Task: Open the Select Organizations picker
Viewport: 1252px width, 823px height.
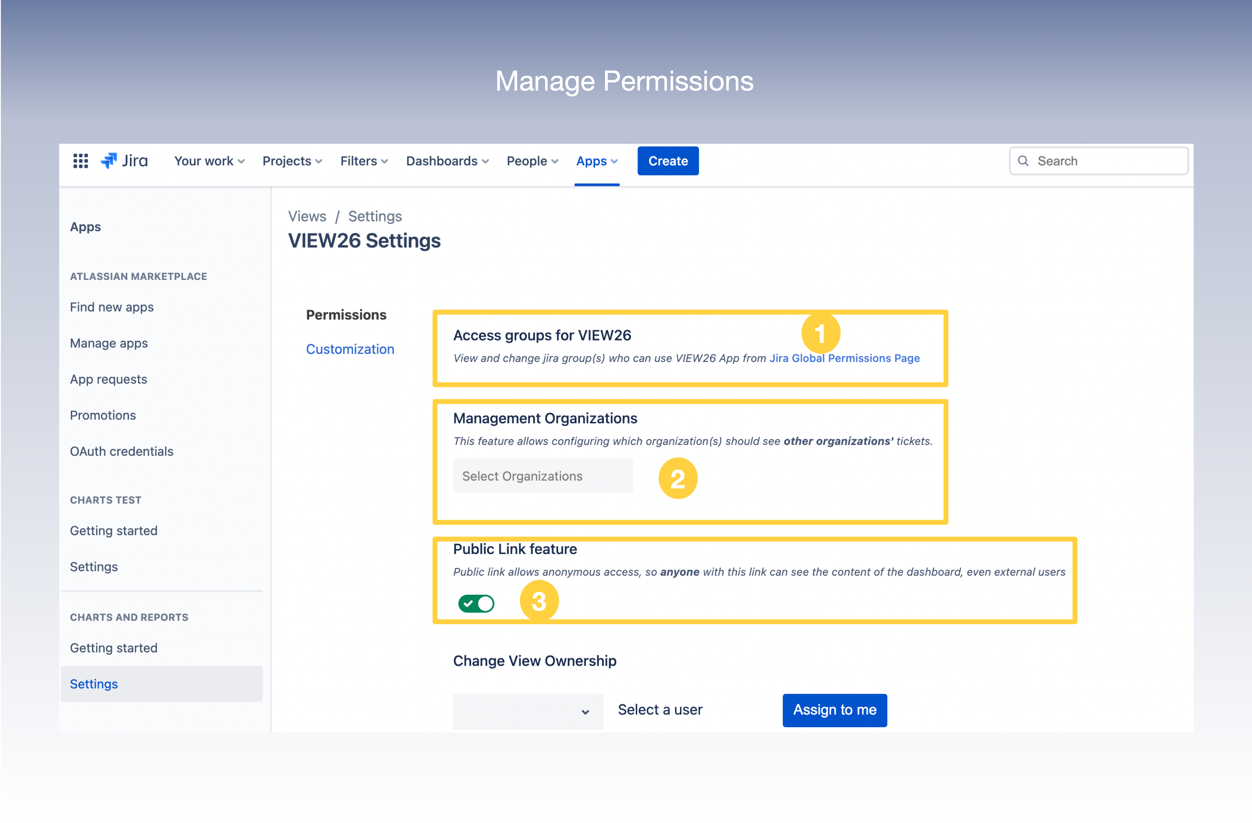Action: pyautogui.click(x=543, y=475)
